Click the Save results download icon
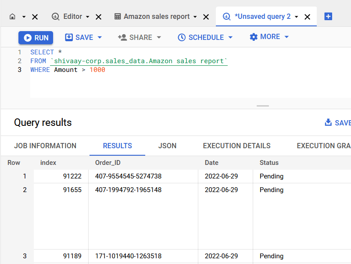The image size is (351, 264). click(x=328, y=123)
